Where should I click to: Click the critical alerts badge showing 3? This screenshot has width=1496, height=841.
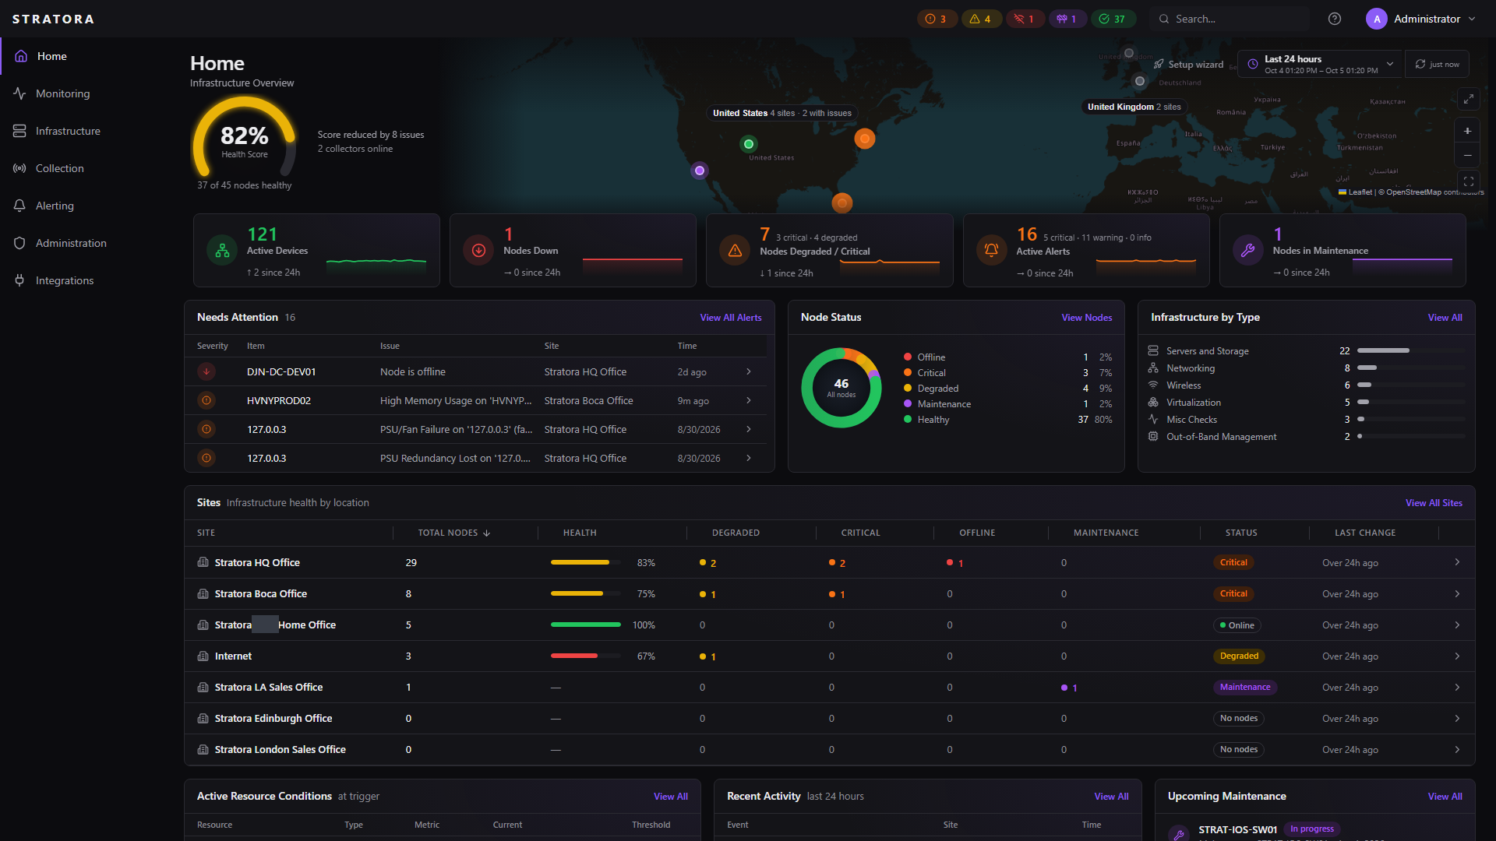937,19
